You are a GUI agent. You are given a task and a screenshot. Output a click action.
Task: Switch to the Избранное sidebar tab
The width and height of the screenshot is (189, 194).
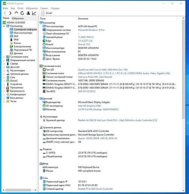point(18,18)
